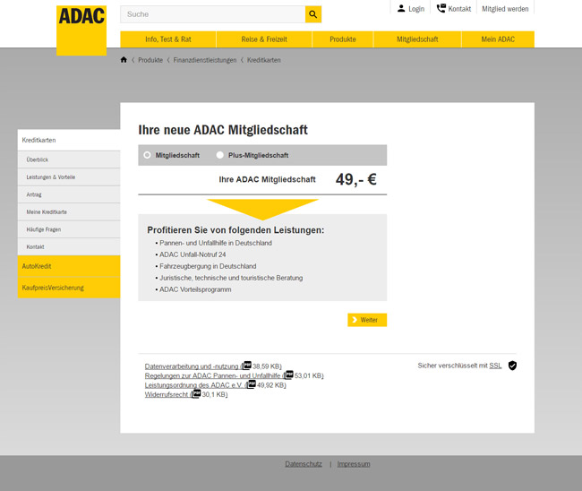The width and height of the screenshot is (582, 491).
Task: Click 'Fahrzeugbergung in Deutschland' list item
Action: 208,266
